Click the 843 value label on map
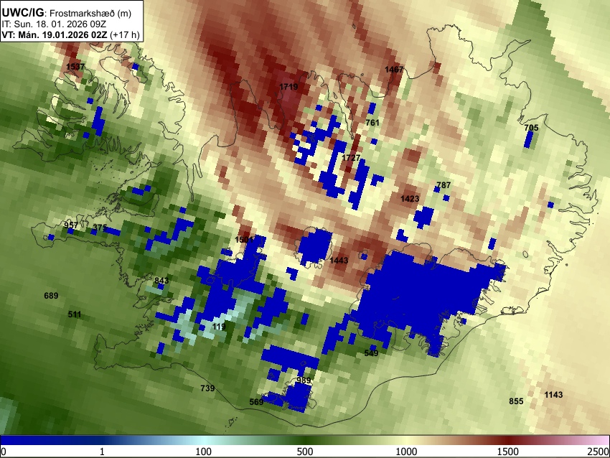The width and height of the screenshot is (610, 458). (161, 281)
